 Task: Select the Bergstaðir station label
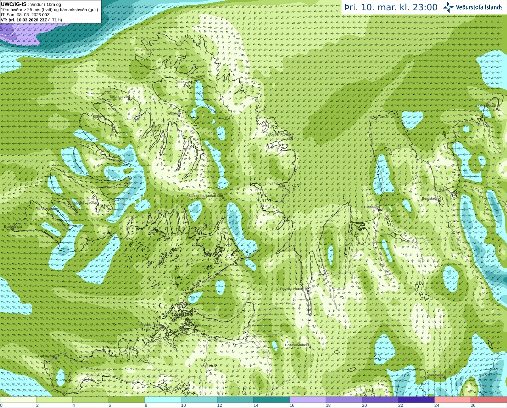point(430,198)
